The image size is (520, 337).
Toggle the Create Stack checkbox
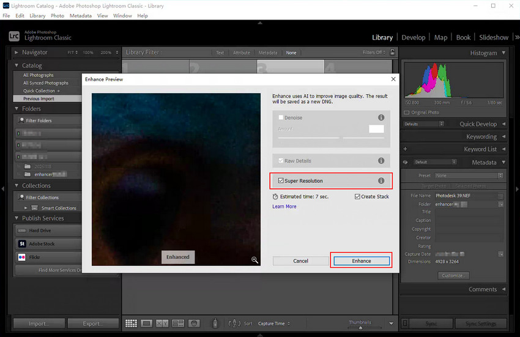[357, 196]
